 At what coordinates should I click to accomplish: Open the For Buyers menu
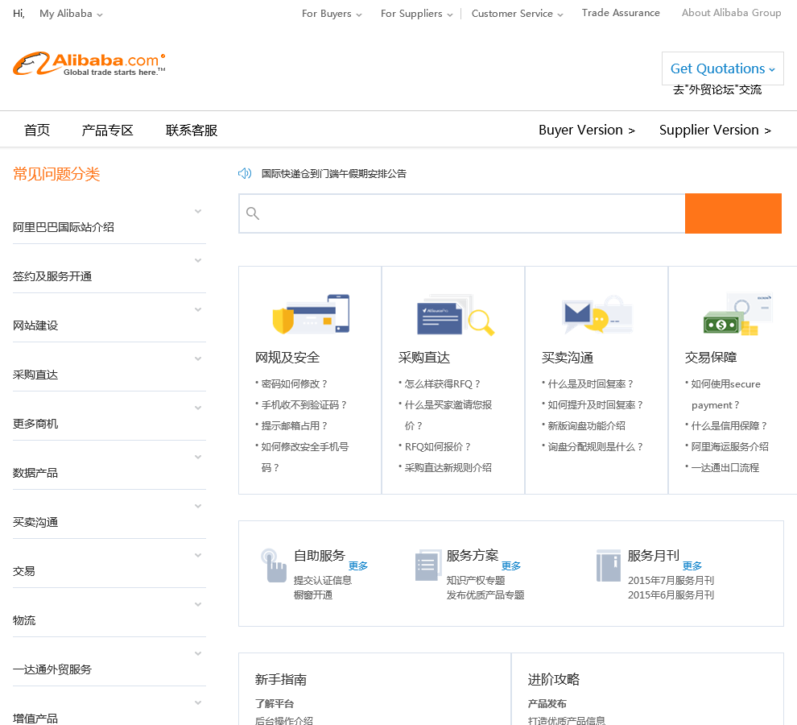[x=332, y=14]
